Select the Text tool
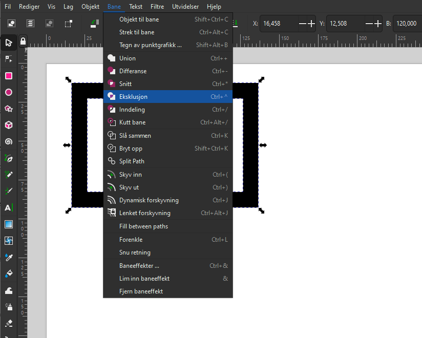The height and width of the screenshot is (338, 422). [x=9, y=207]
